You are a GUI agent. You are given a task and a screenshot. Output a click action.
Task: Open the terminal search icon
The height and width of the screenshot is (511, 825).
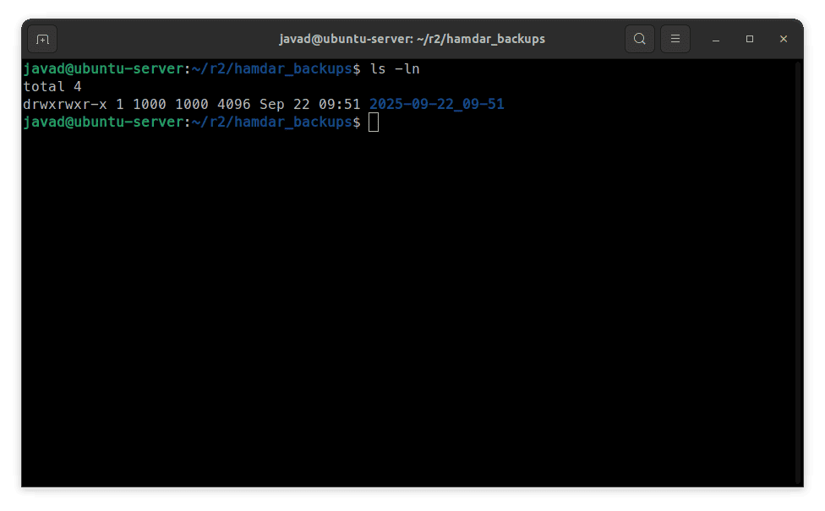pos(639,39)
